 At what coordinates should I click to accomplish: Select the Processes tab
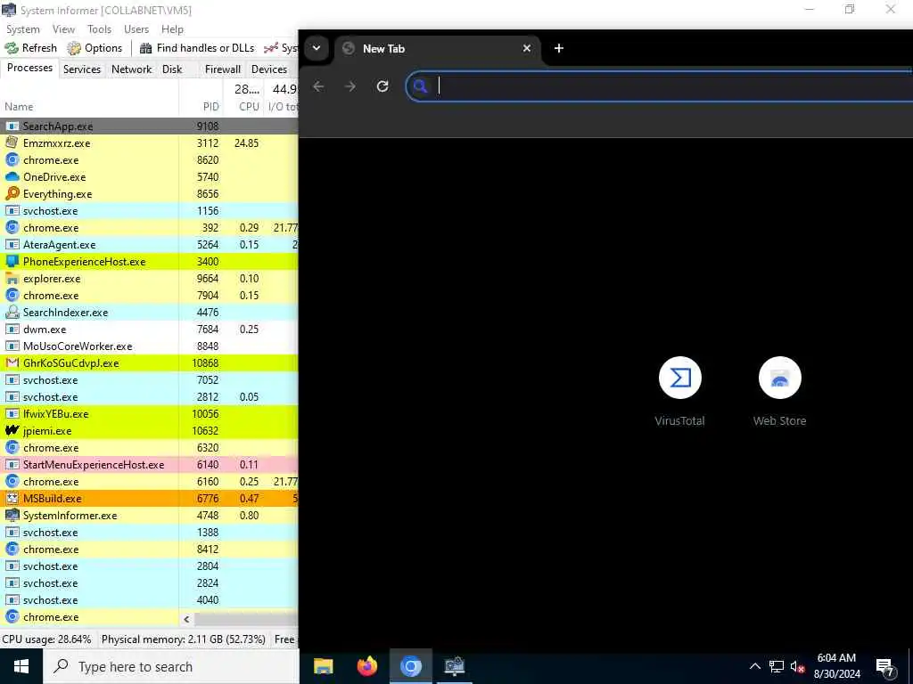click(29, 68)
